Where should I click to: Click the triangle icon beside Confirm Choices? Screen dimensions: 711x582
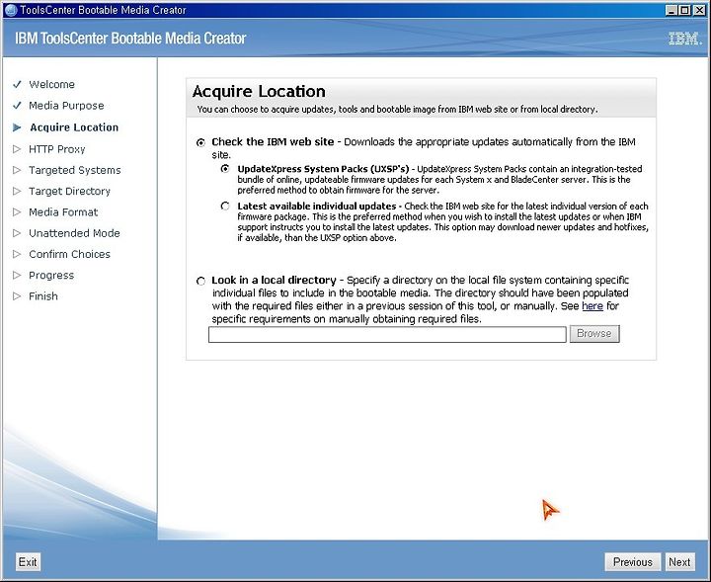click(17, 254)
